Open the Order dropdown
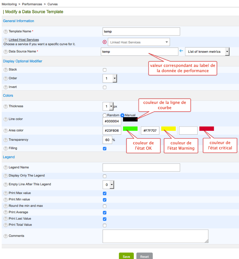 point(110,79)
